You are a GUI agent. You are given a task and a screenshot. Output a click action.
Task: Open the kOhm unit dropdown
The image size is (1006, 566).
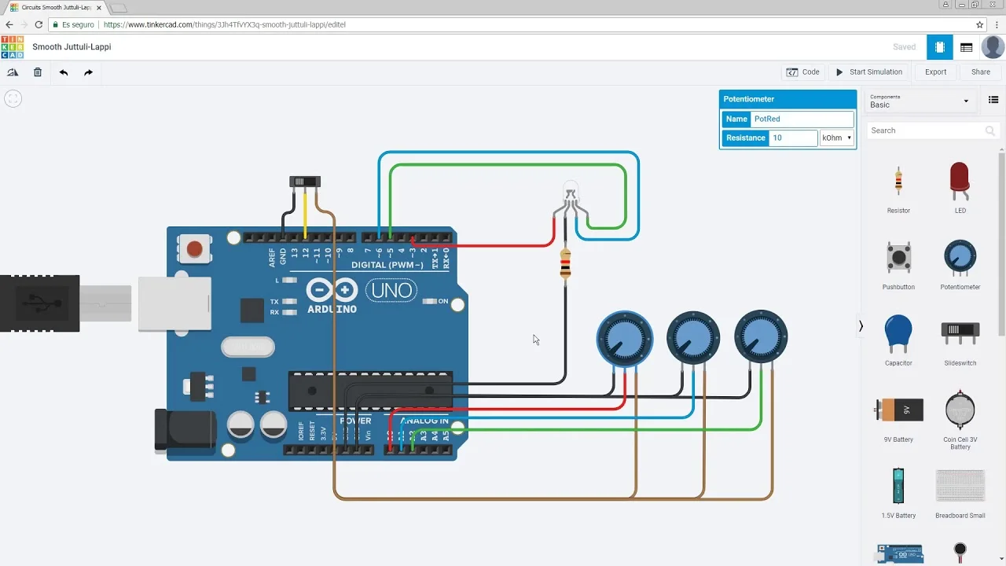point(837,138)
